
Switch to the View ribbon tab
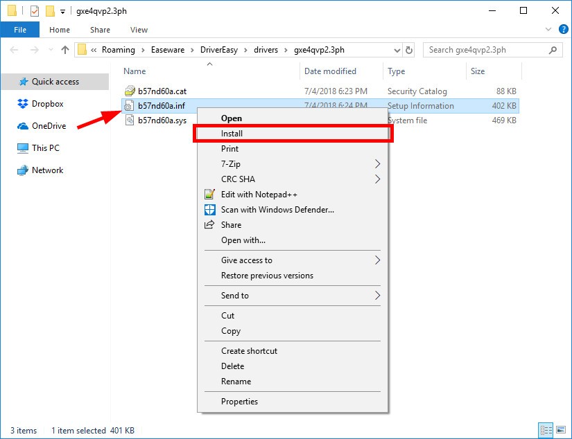tap(139, 30)
